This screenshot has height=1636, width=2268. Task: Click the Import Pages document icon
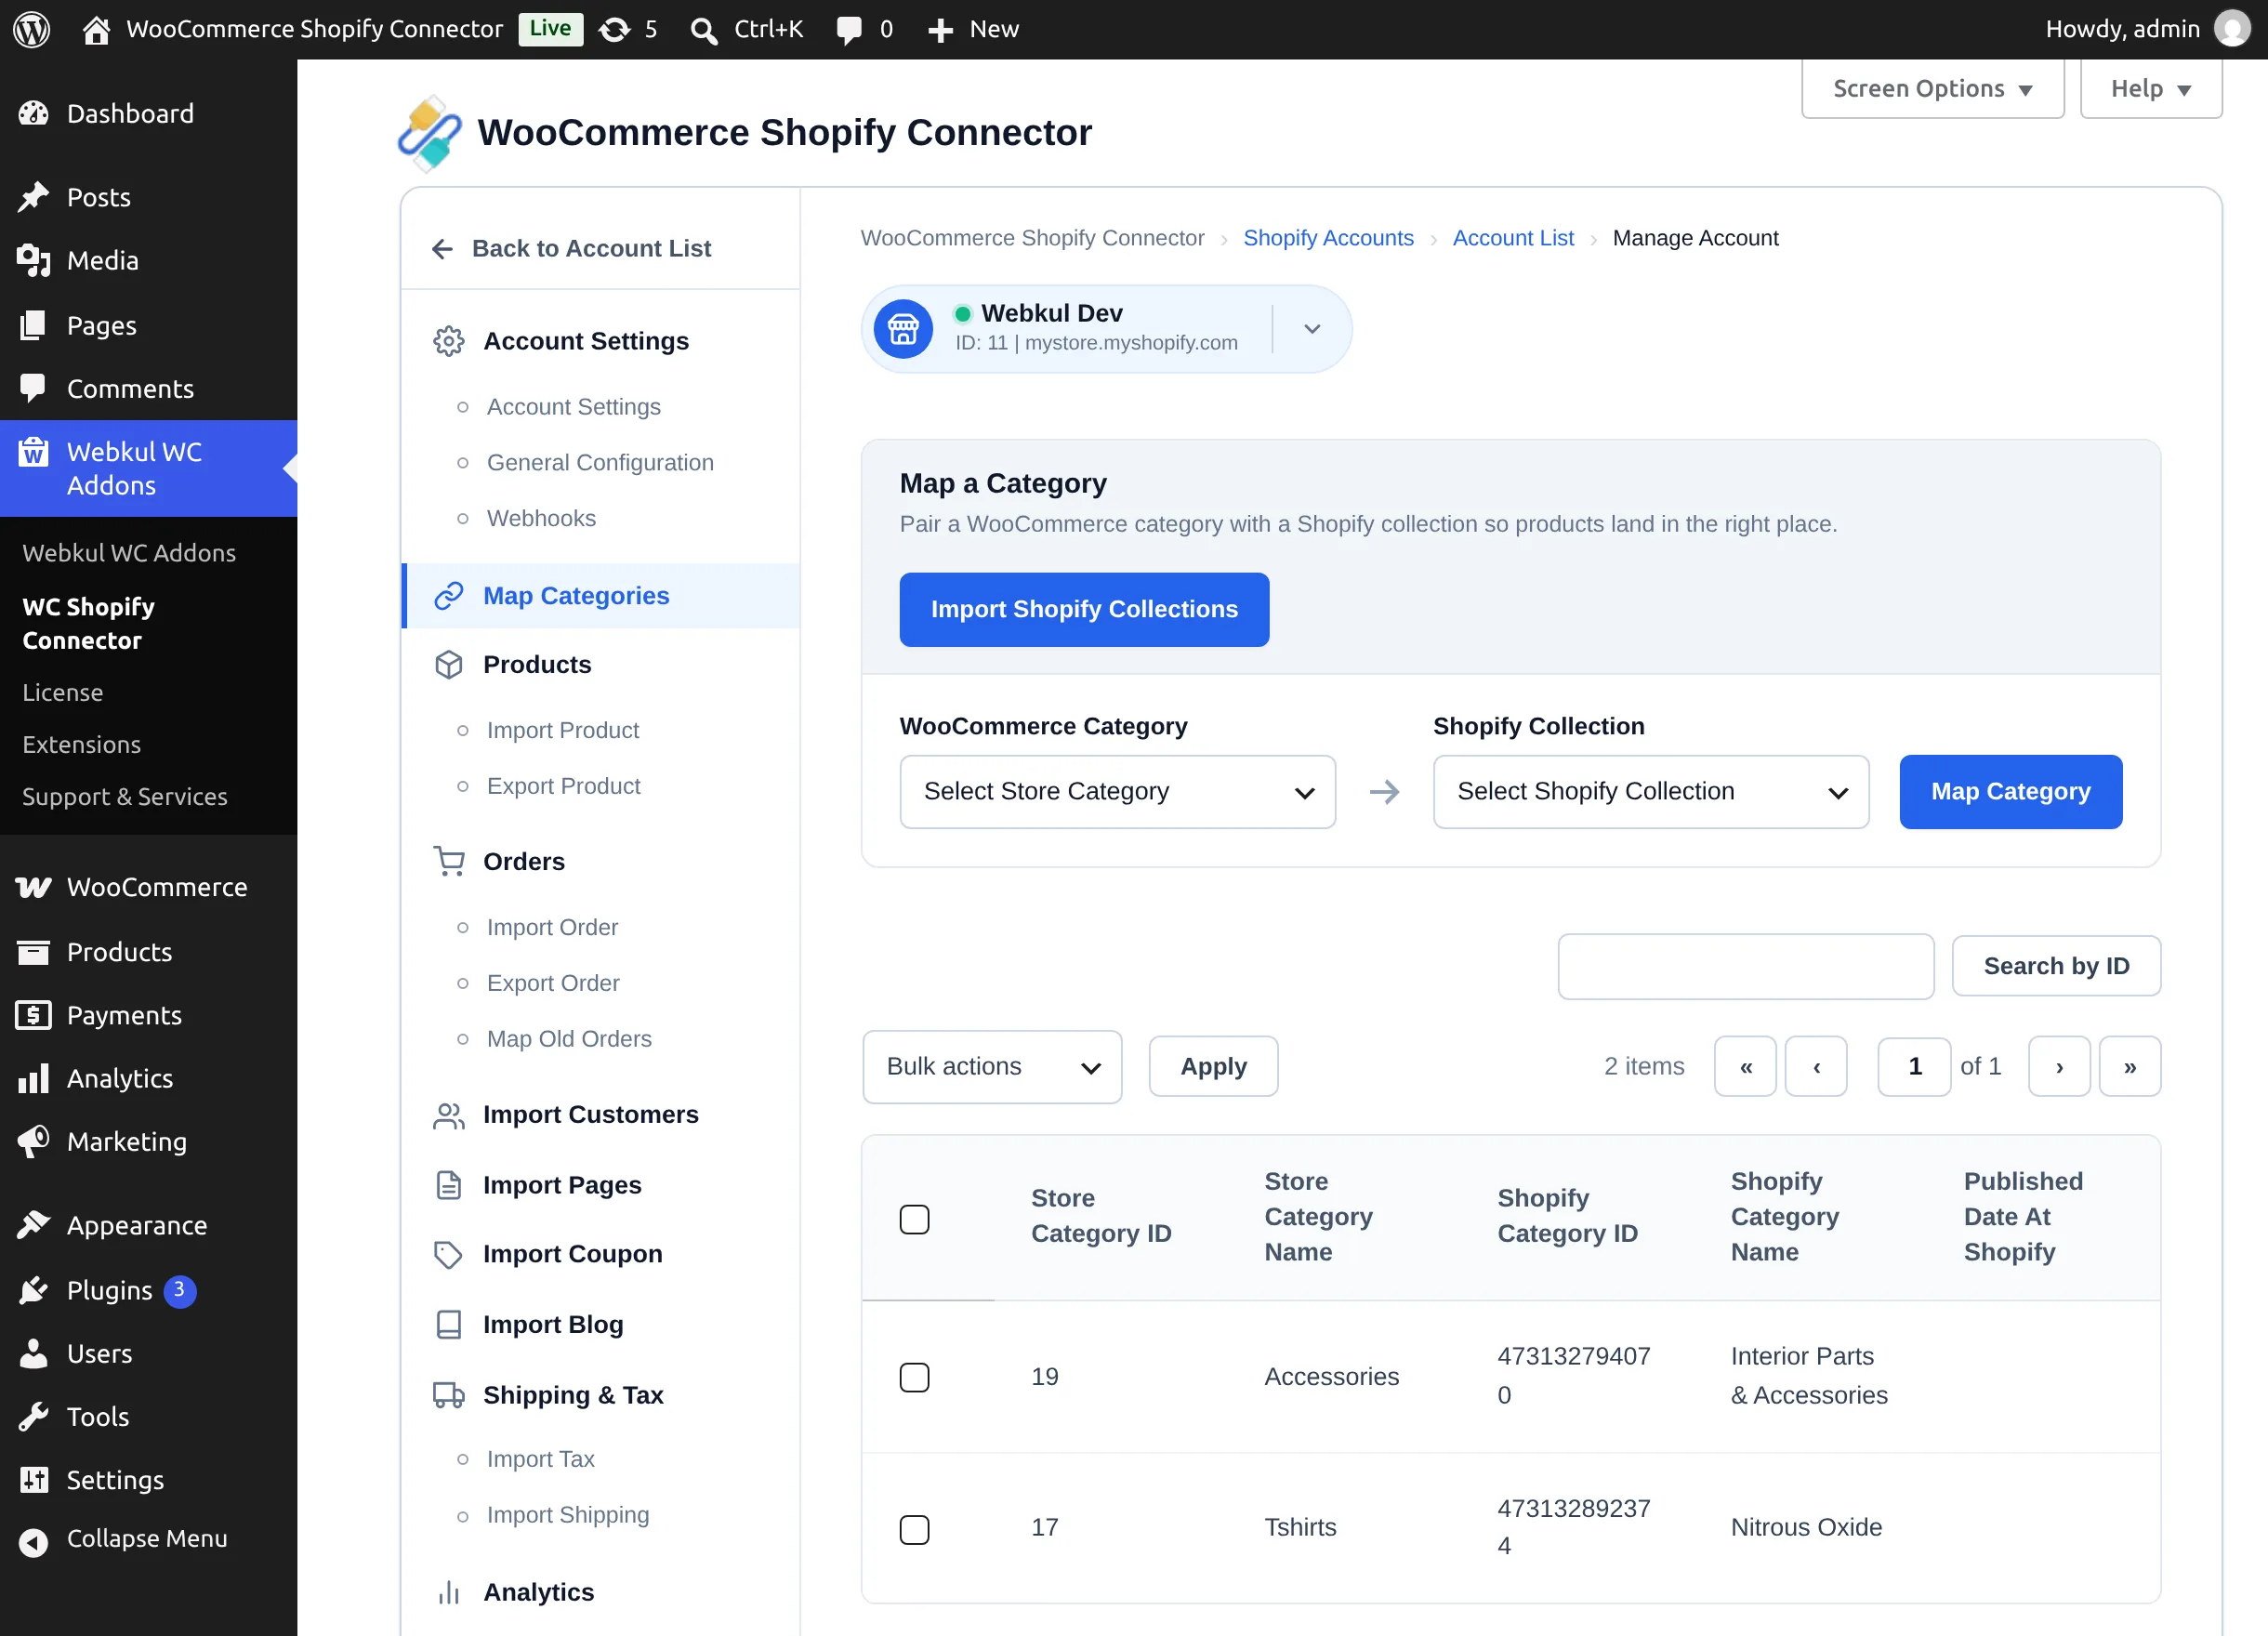(449, 1185)
